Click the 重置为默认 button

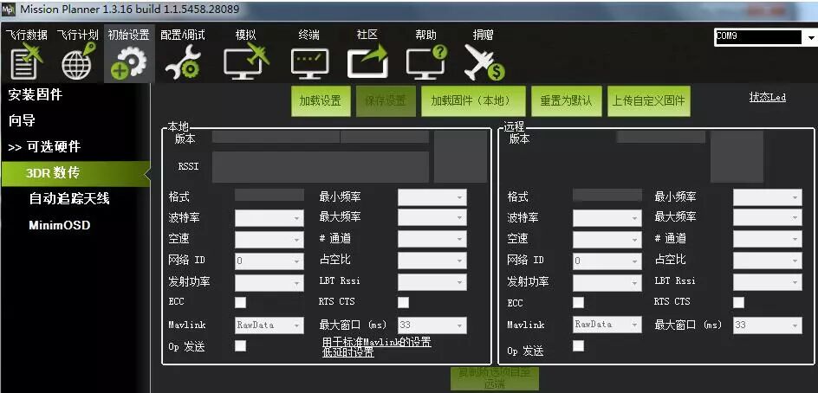(566, 101)
